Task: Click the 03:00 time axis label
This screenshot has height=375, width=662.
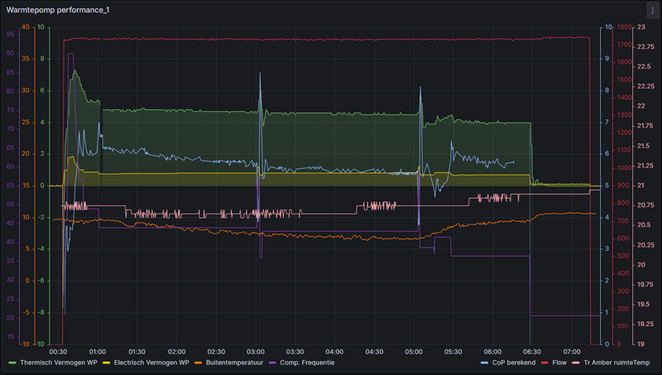Action: pyautogui.click(x=256, y=351)
